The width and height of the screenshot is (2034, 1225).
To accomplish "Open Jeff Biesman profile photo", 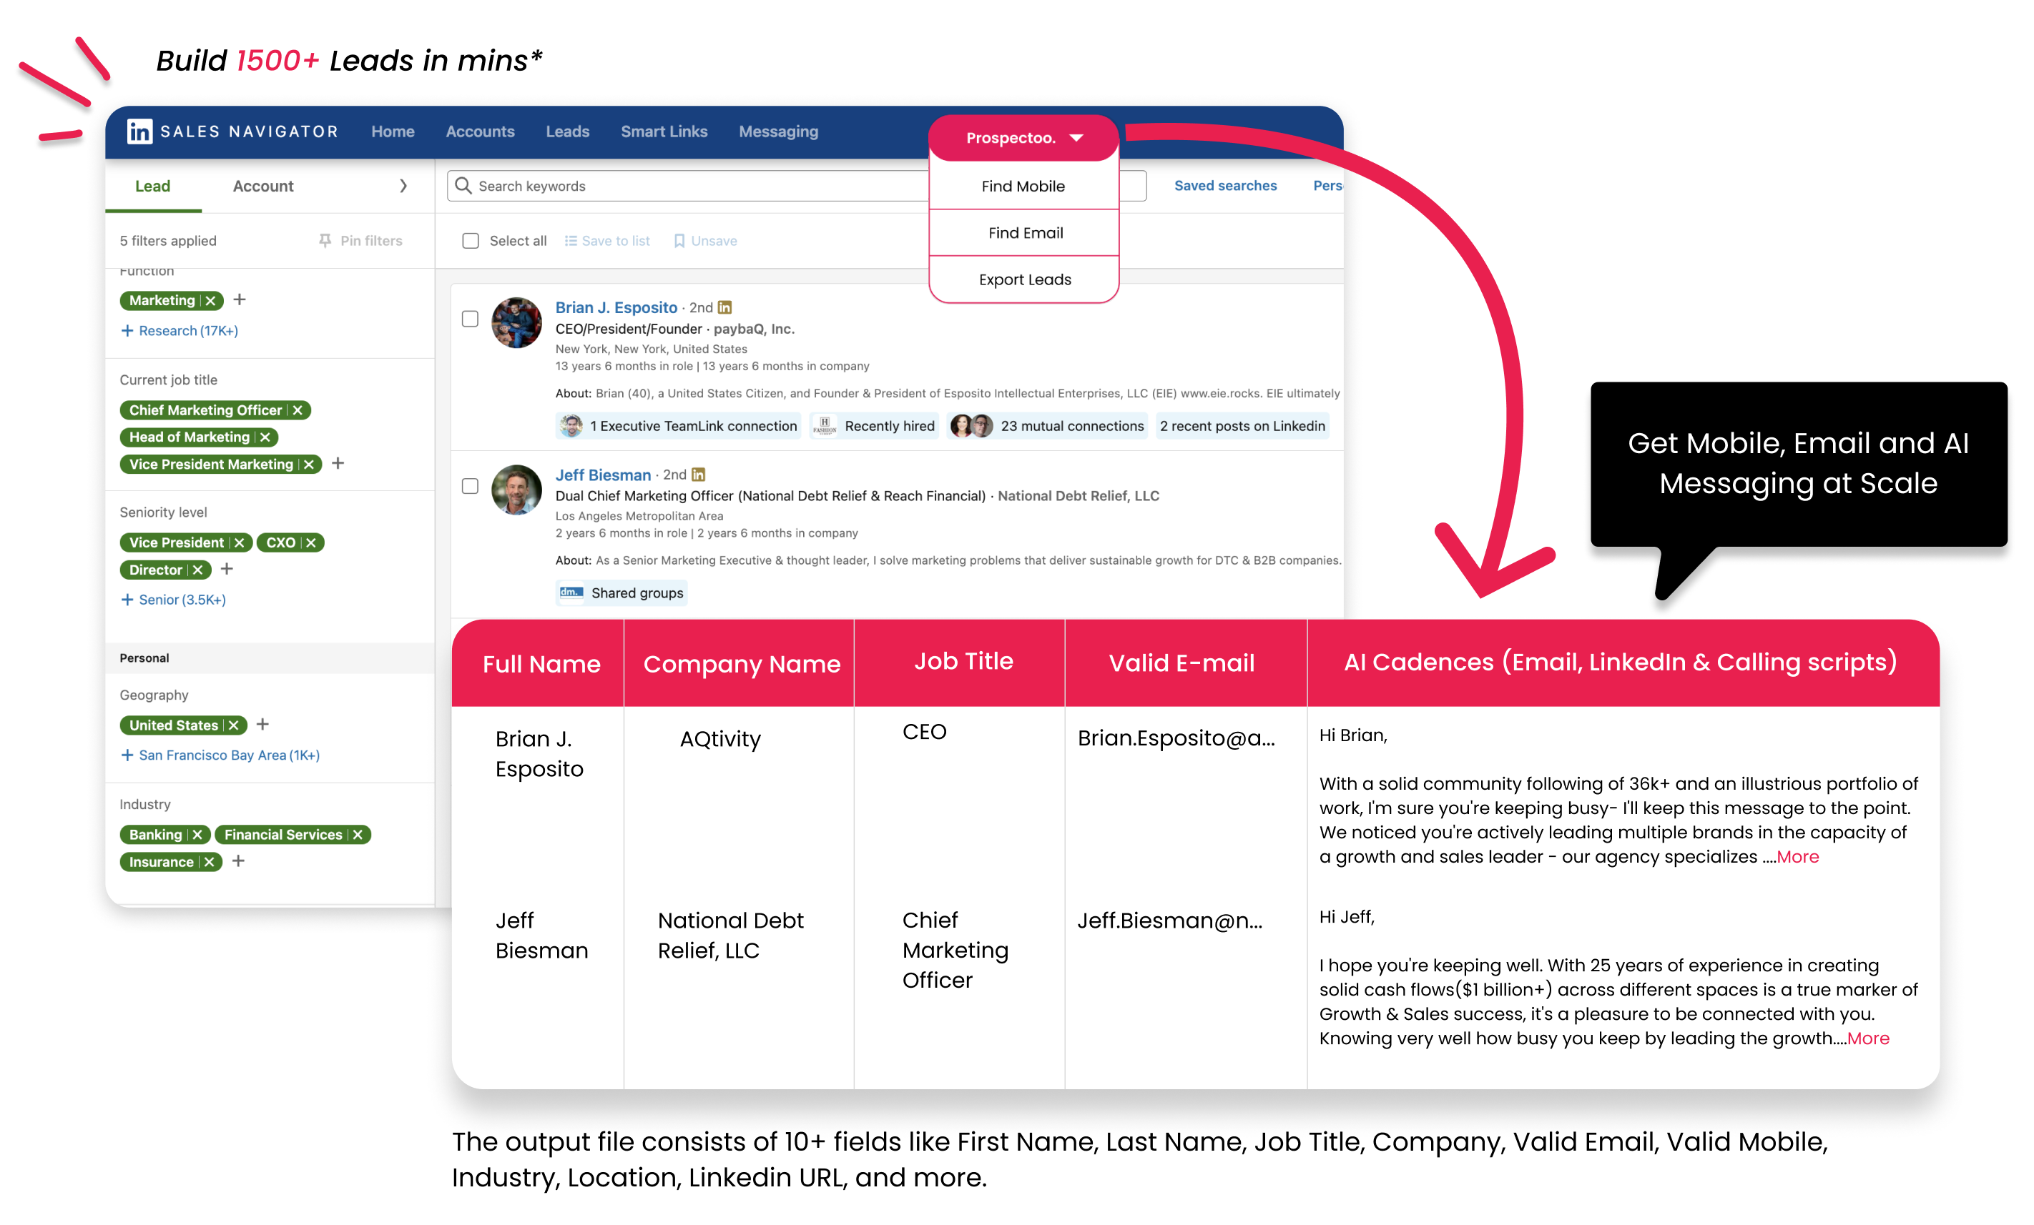I will click(517, 490).
